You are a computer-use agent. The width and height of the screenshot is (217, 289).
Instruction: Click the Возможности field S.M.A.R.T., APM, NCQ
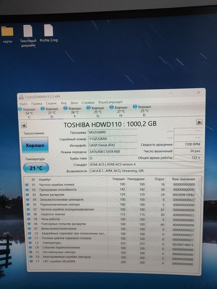point(146,171)
